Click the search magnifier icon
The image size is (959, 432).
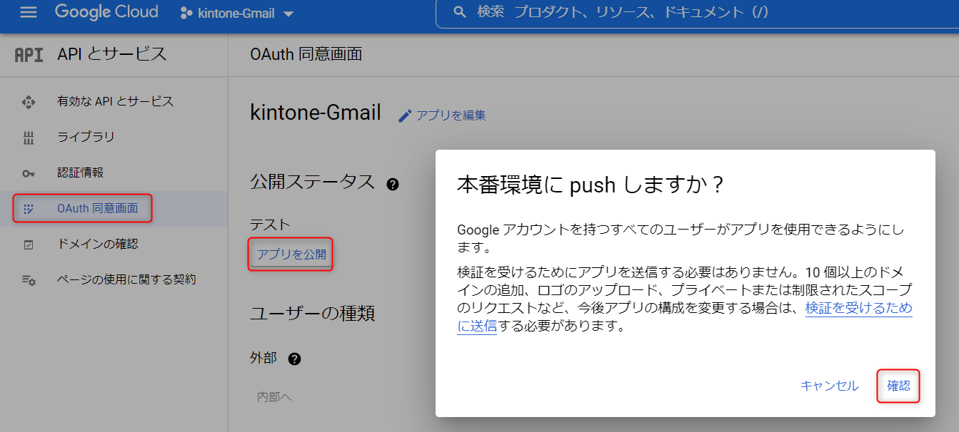point(461,13)
